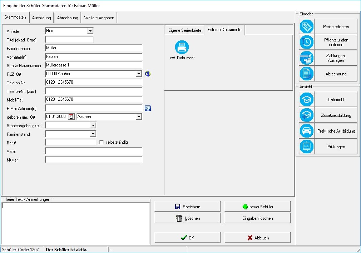Screen dimensions: 361x253
Task: Click the E-Mail-Adresse(n) field
Action: tap(94, 108)
